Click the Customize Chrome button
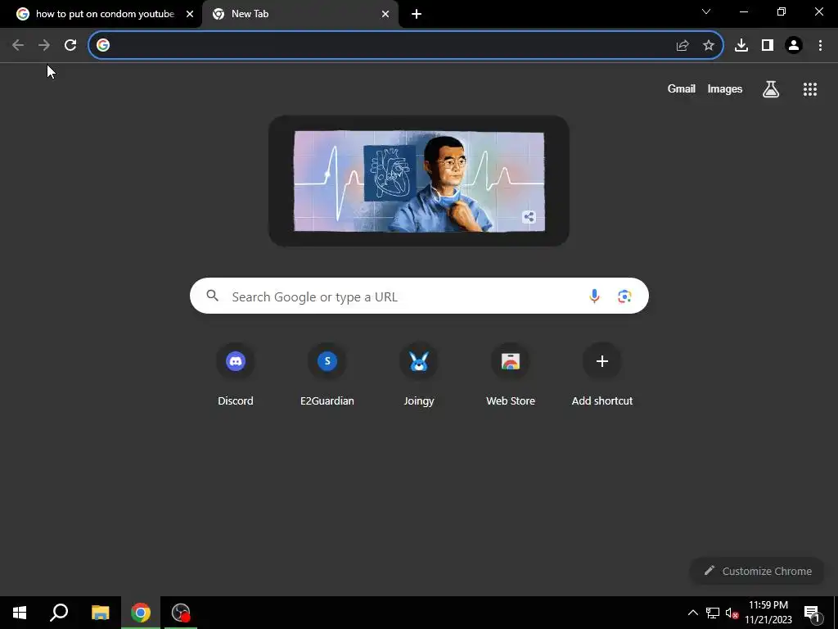838x629 pixels. (758, 571)
